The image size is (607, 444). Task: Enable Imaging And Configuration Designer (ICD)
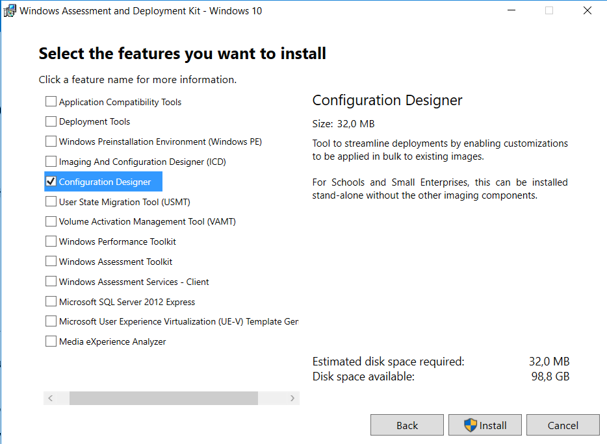click(x=51, y=161)
